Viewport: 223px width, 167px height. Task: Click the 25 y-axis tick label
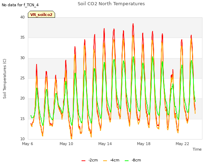22,78
